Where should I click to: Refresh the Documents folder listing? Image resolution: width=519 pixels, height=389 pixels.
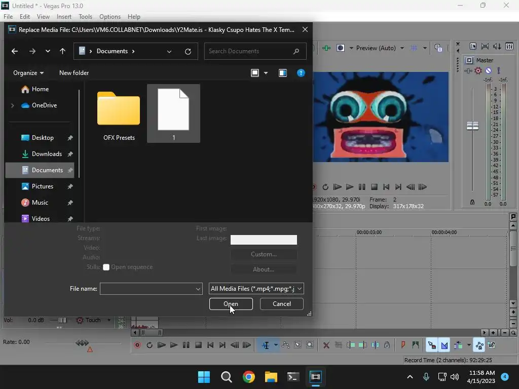(188, 51)
